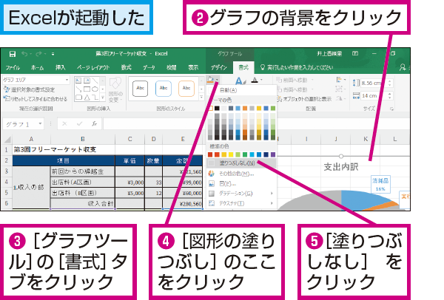Open the name box dropdown グラフ 1
Screen dimensions: 444x300
coord(40,123)
